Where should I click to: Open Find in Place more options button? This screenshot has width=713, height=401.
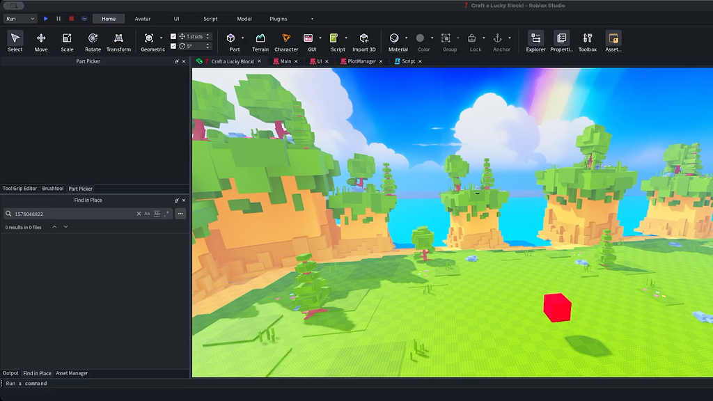[x=180, y=214]
